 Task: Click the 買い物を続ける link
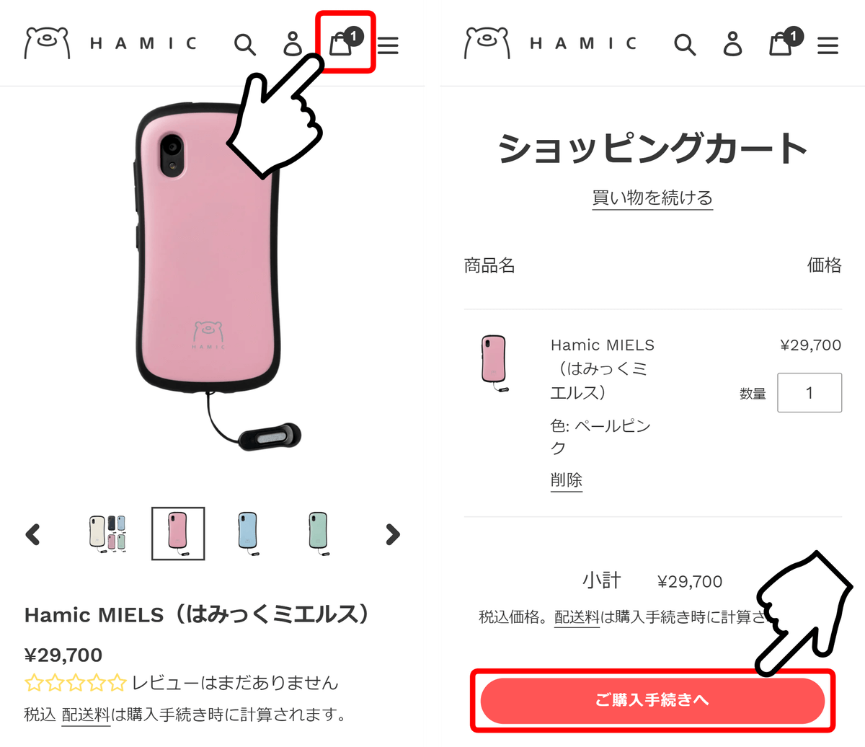[x=652, y=198]
